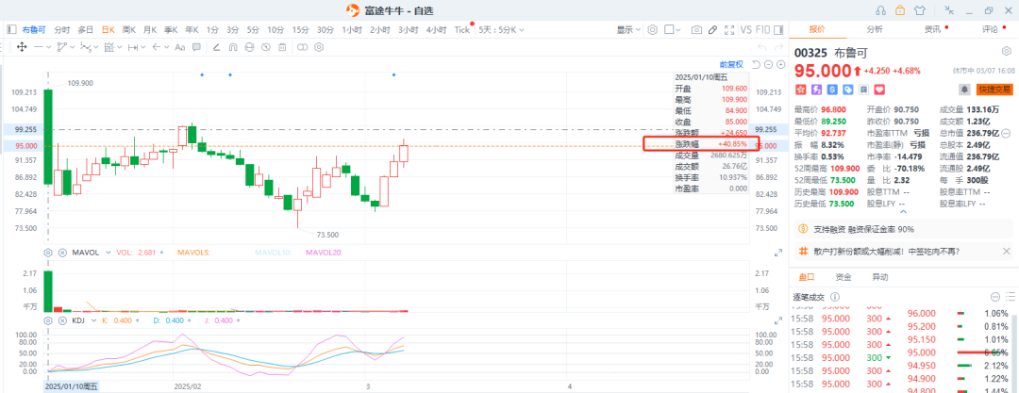Viewport: 1019px width, 393px height.
Task: Take chart screenshot with camera icon
Action: tap(696, 29)
